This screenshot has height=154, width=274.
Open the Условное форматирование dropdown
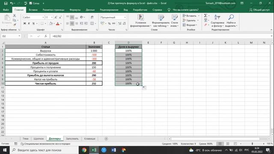pos(140,21)
